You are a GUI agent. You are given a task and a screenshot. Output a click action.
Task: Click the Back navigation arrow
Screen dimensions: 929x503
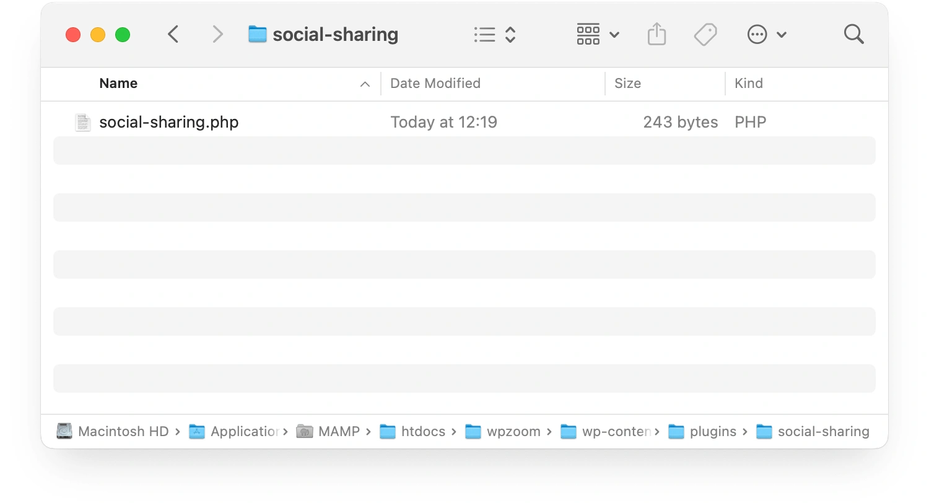[x=173, y=34]
